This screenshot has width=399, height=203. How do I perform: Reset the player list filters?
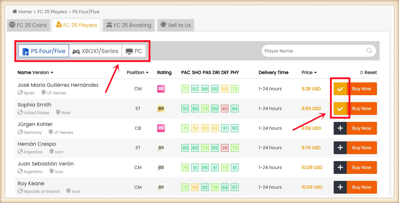pos(368,73)
